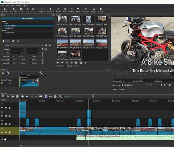Mute the V2 track audio
The image size is (174, 147).
pyautogui.click(x=2, y=124)
